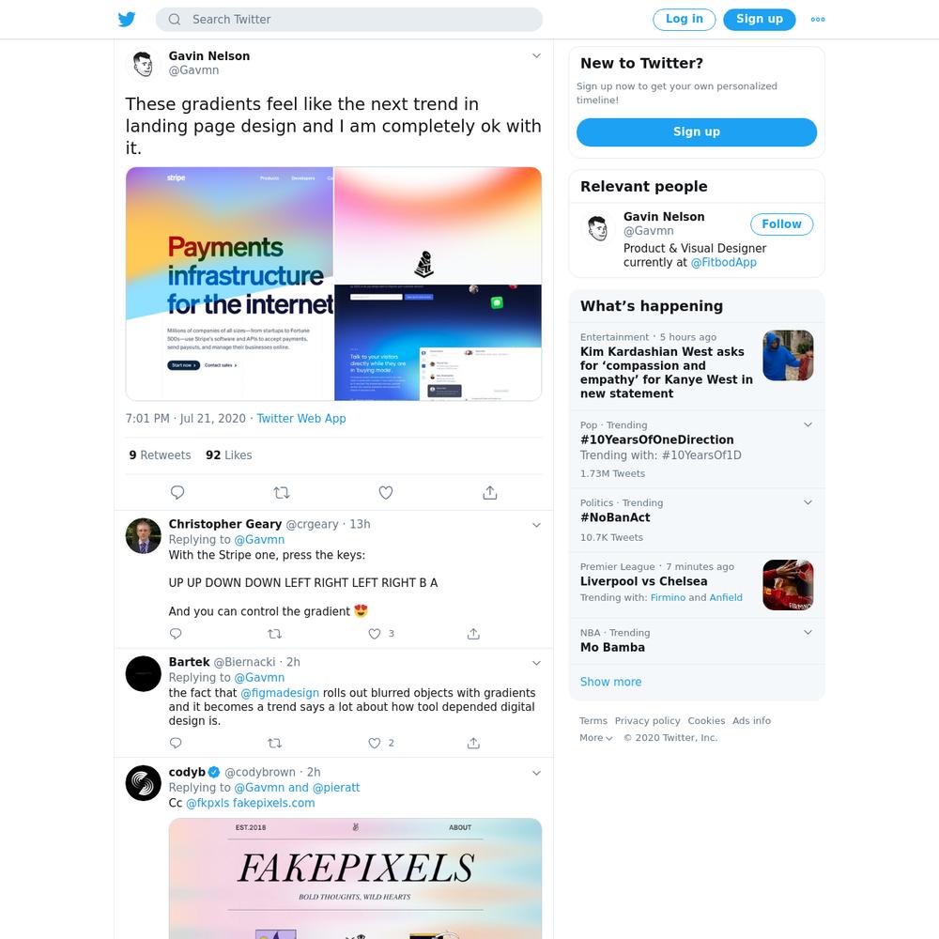Share Gavin Nelson's tweet

coord(490,492)
